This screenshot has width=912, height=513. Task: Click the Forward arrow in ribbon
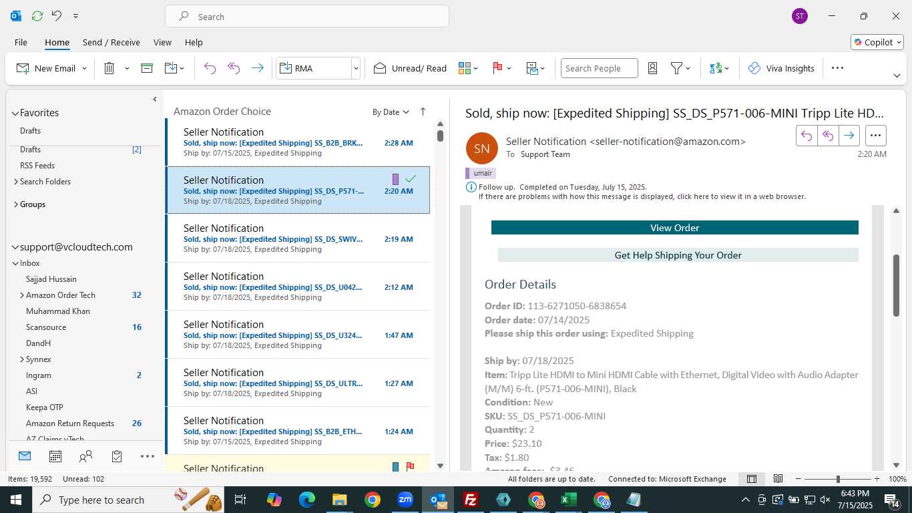pos(257,68)
